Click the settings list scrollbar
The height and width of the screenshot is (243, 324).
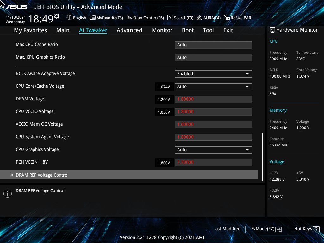[262, 157]
